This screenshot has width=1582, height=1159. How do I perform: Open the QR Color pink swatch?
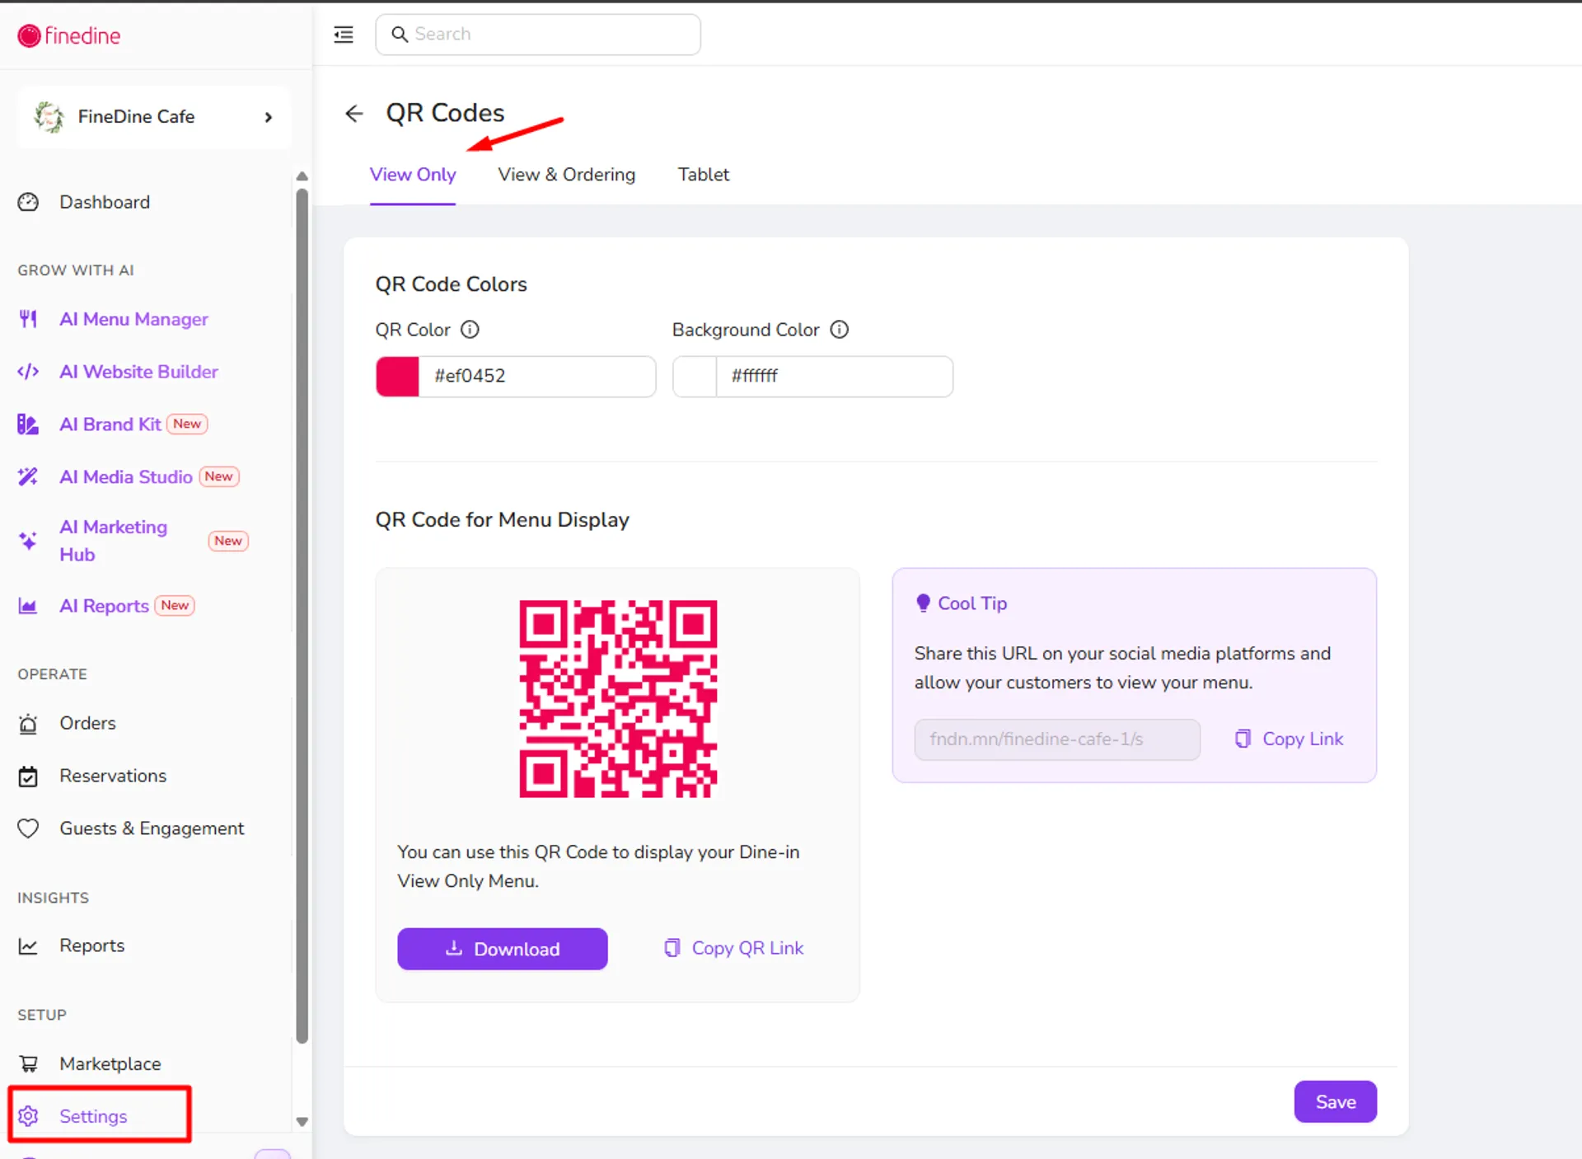pos(398,377)
